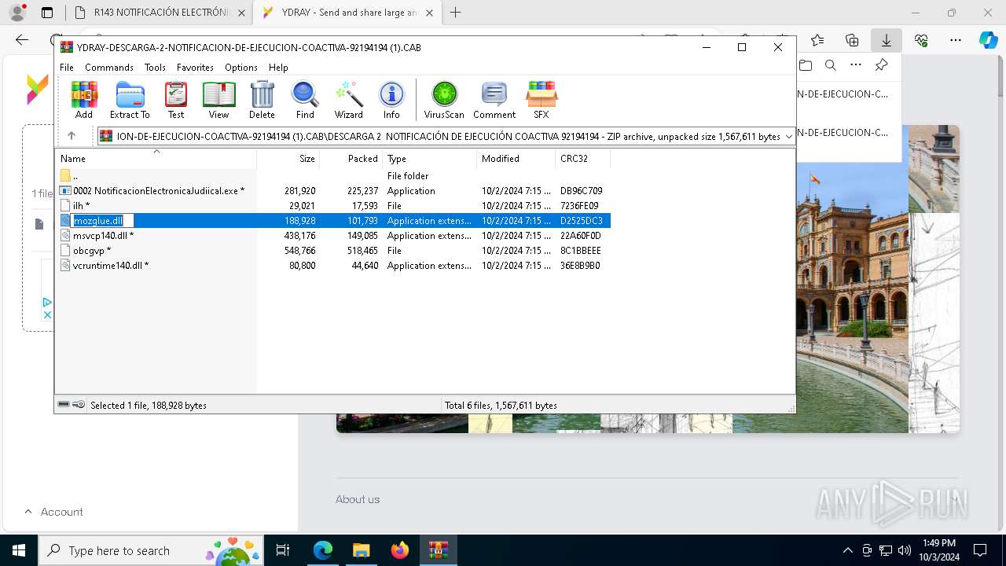Screen dimensions: 1006x566
Task: Click the Delete toolbar icon
Action: [x=262, y=100]
